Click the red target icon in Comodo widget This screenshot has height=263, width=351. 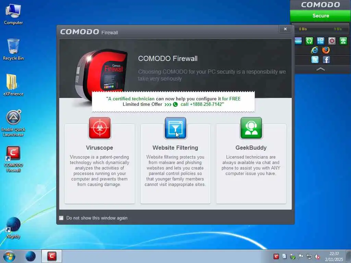[x=332, y=41]
